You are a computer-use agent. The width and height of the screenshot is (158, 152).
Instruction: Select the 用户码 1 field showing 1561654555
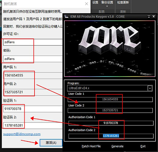coord(33,75)
